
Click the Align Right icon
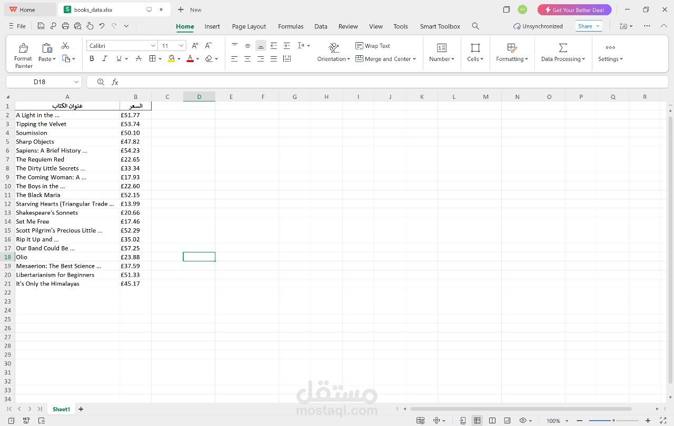[x=261, y=59]
